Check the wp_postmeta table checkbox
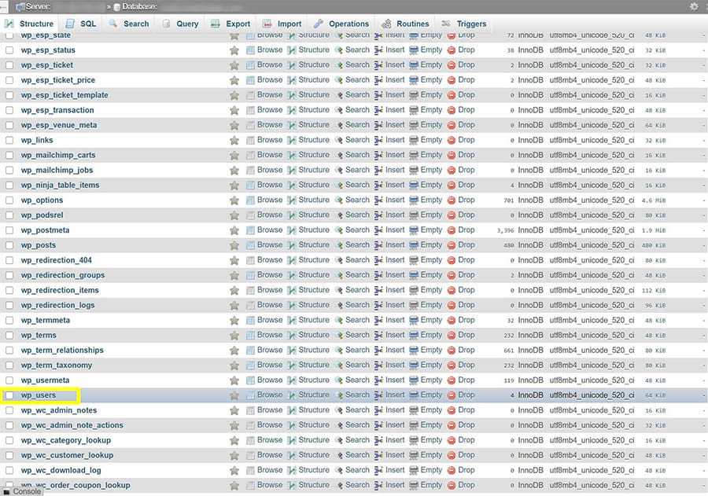The image size is (708, 496). coord(9,230)
